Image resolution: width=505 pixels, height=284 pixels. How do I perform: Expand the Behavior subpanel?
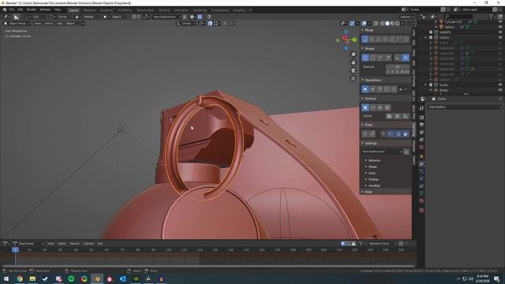[374, 160]
